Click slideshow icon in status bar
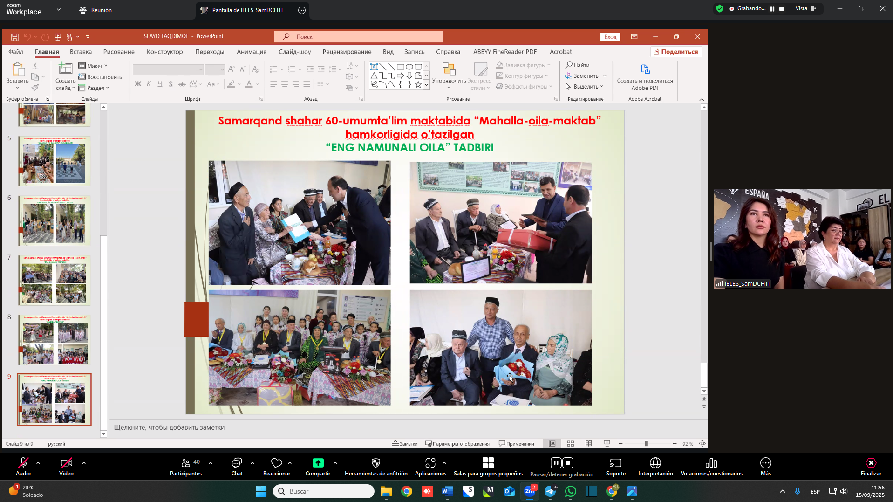The height and width of the screenshot is (502, 893). (x=607, y=444)
